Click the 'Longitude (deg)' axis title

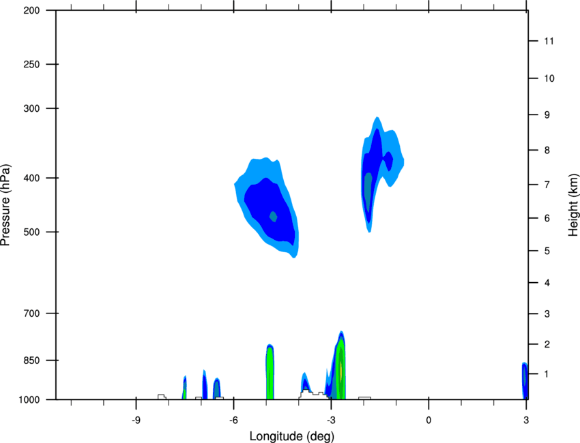(292, 436)
